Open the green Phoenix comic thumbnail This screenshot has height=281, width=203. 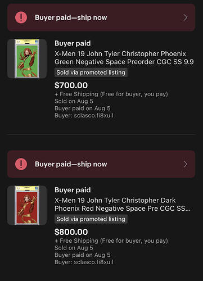27,58
